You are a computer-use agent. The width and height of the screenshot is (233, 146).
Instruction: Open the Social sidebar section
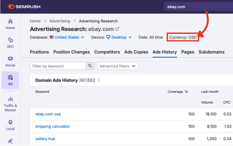point(10,62)
